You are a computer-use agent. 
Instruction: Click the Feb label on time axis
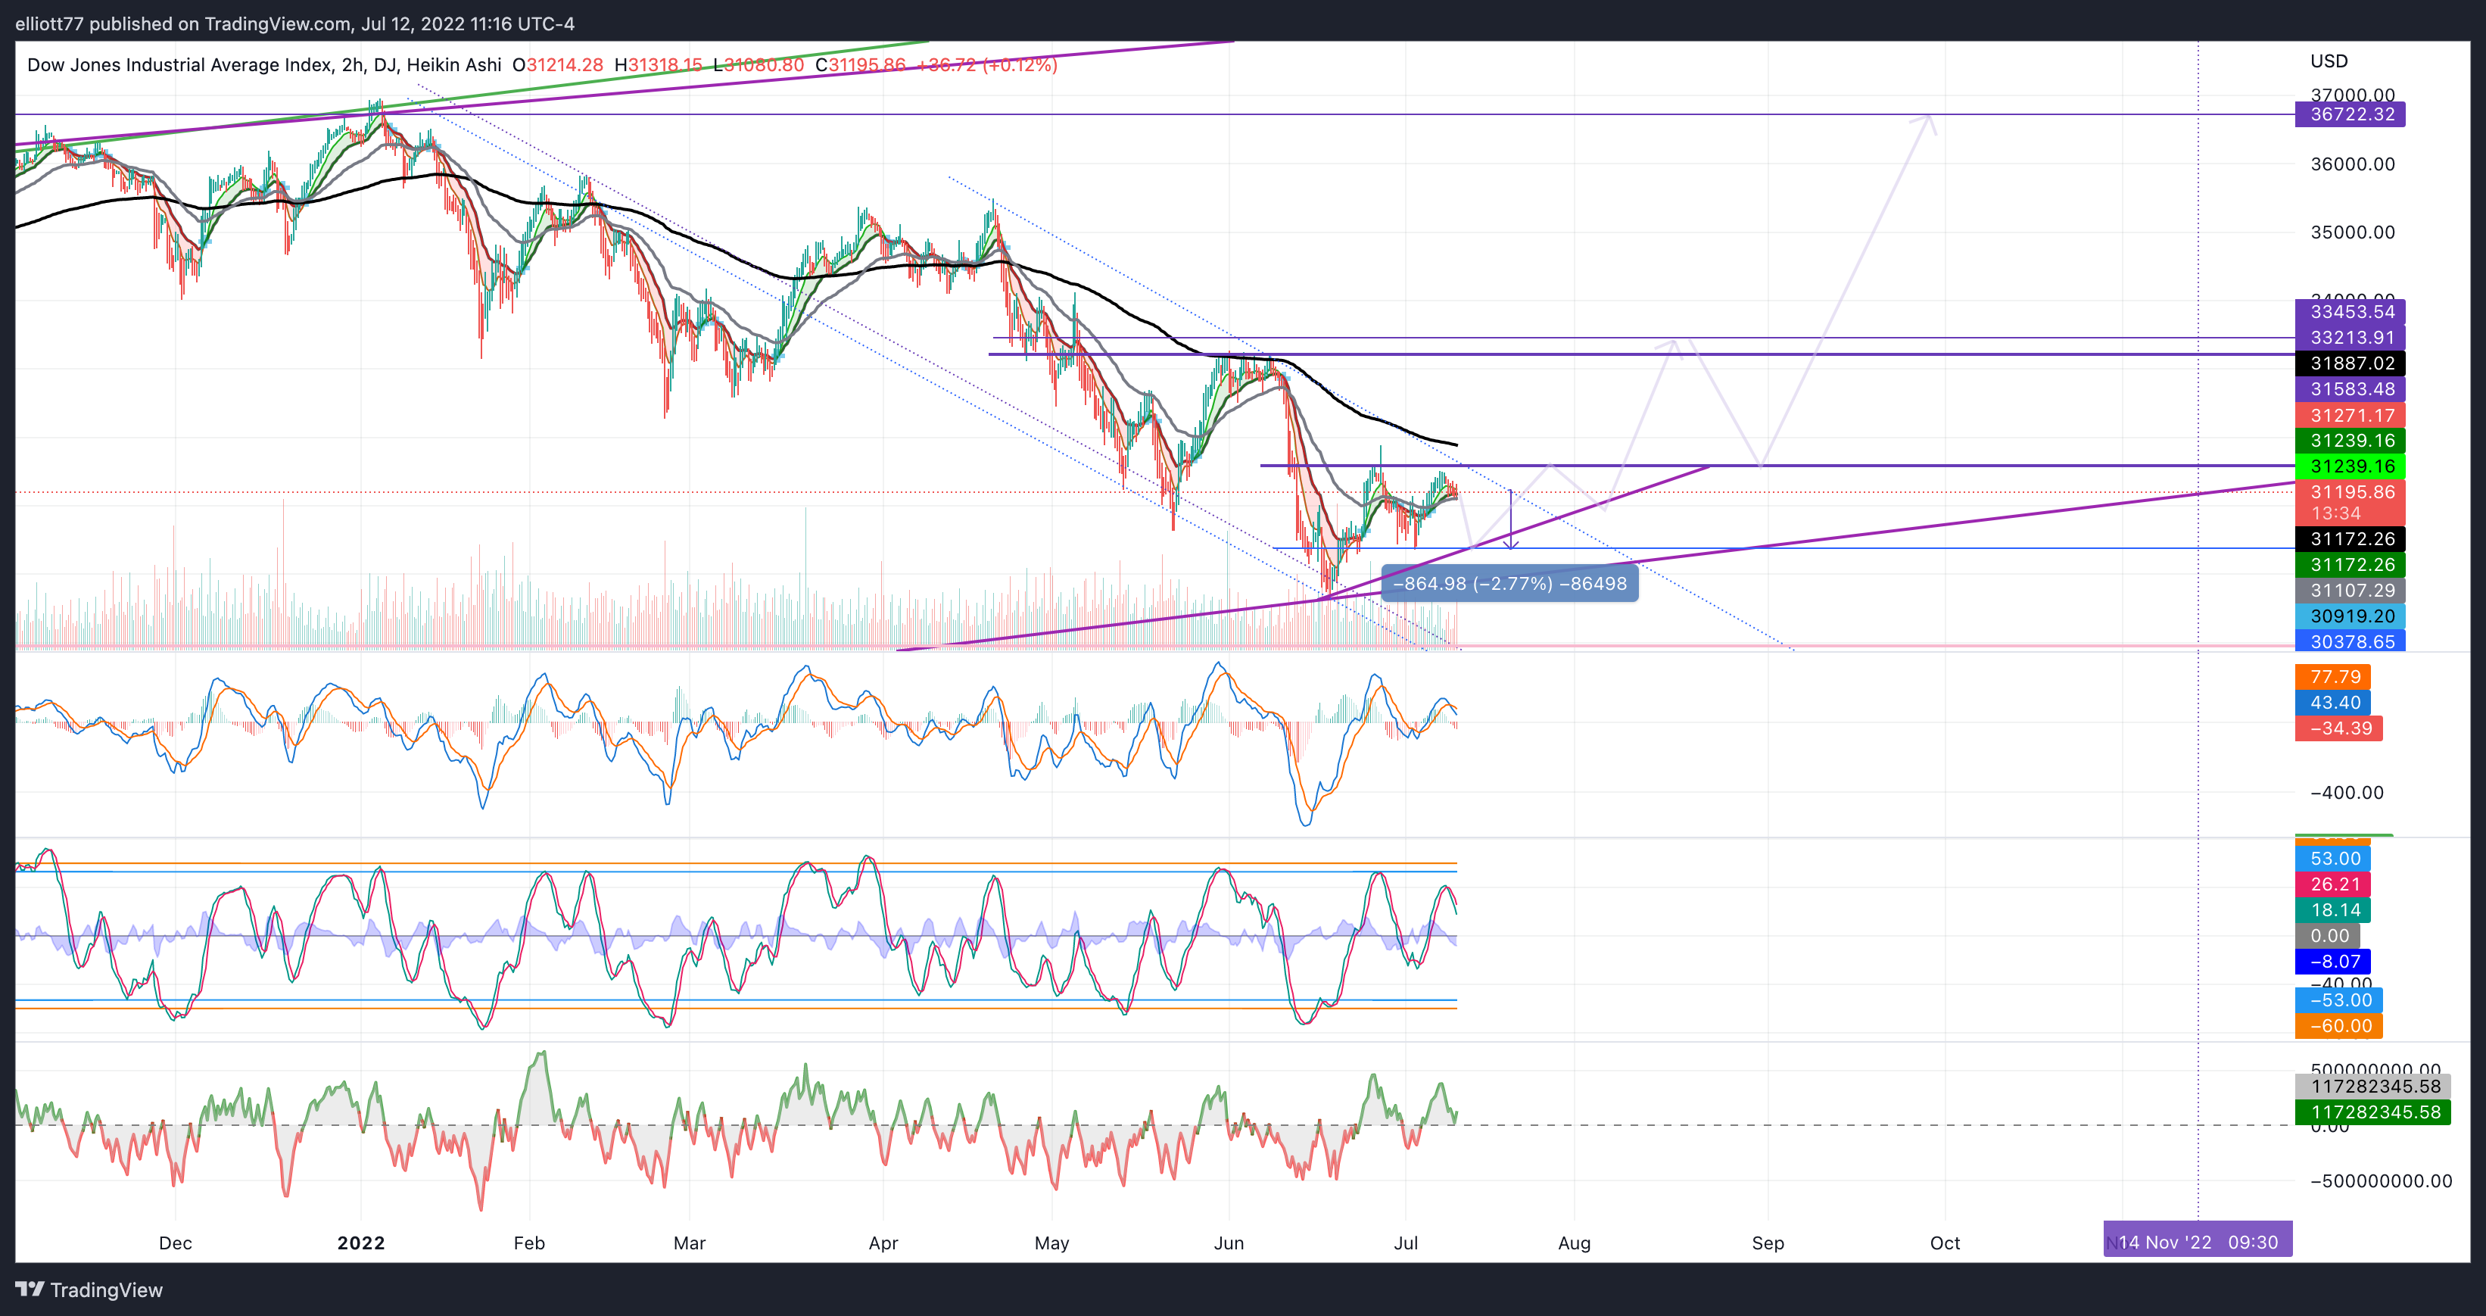point(529,1243)
